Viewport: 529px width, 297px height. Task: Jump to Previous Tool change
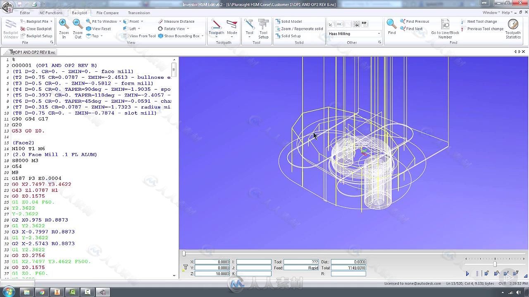(x=482, y=29)
